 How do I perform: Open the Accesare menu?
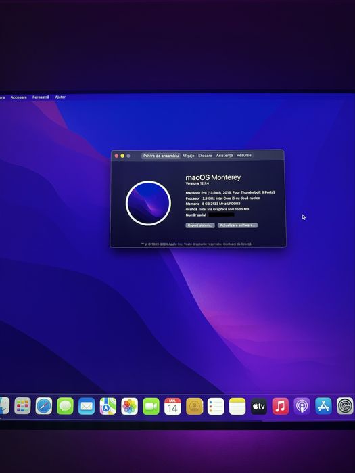click(19, 97)
